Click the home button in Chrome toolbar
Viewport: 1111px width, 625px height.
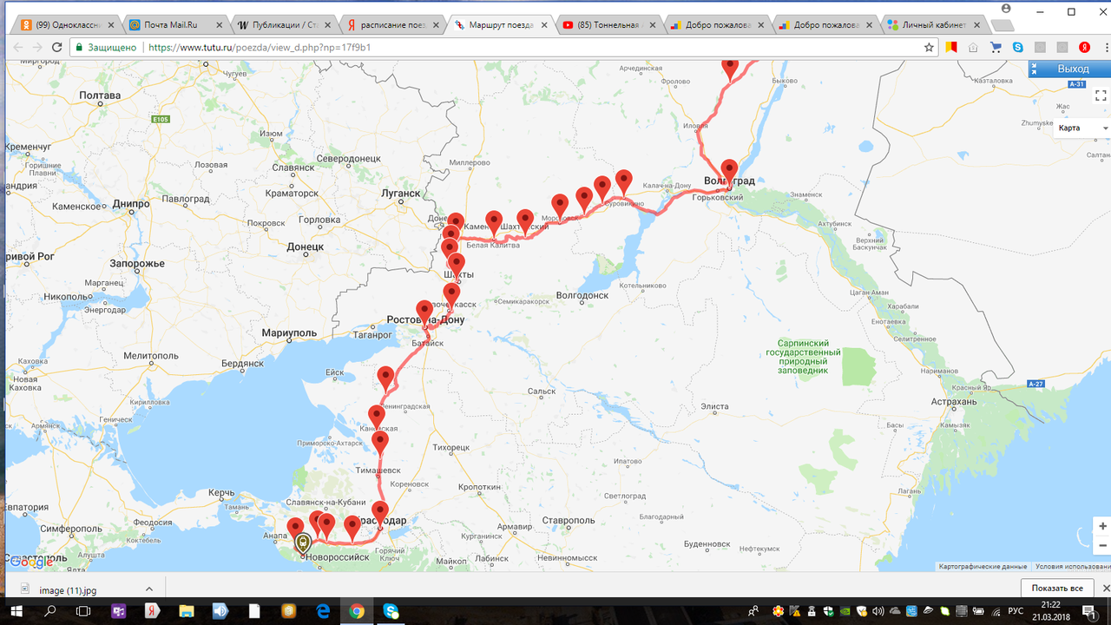point(972,47)
